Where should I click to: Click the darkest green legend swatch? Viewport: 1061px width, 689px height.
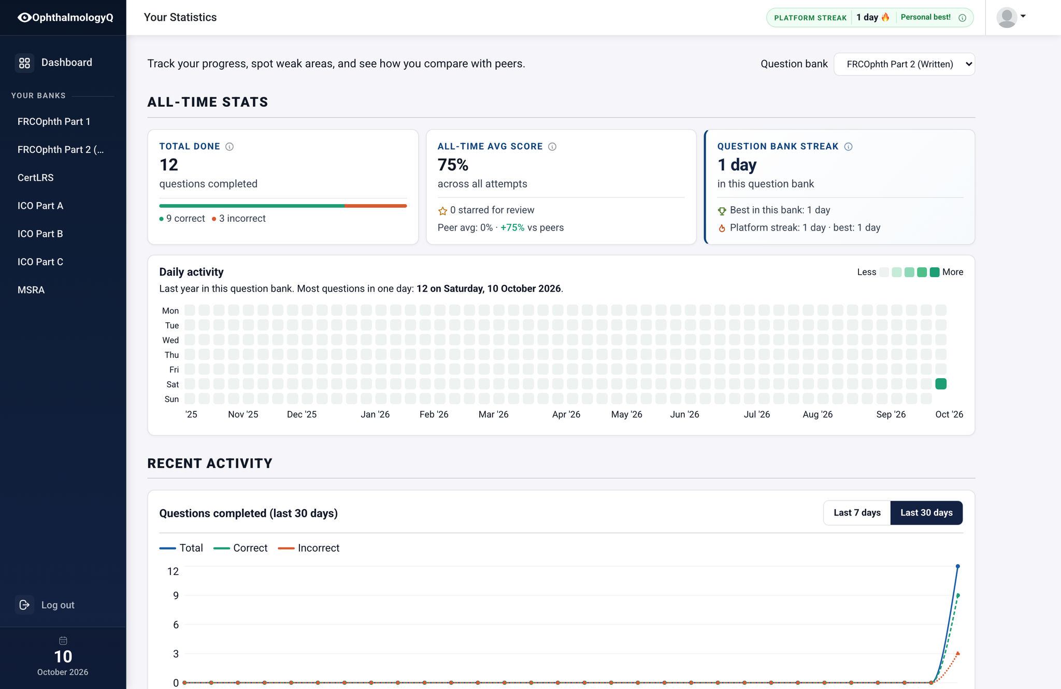pyautogui.click(x=935, y=272)
